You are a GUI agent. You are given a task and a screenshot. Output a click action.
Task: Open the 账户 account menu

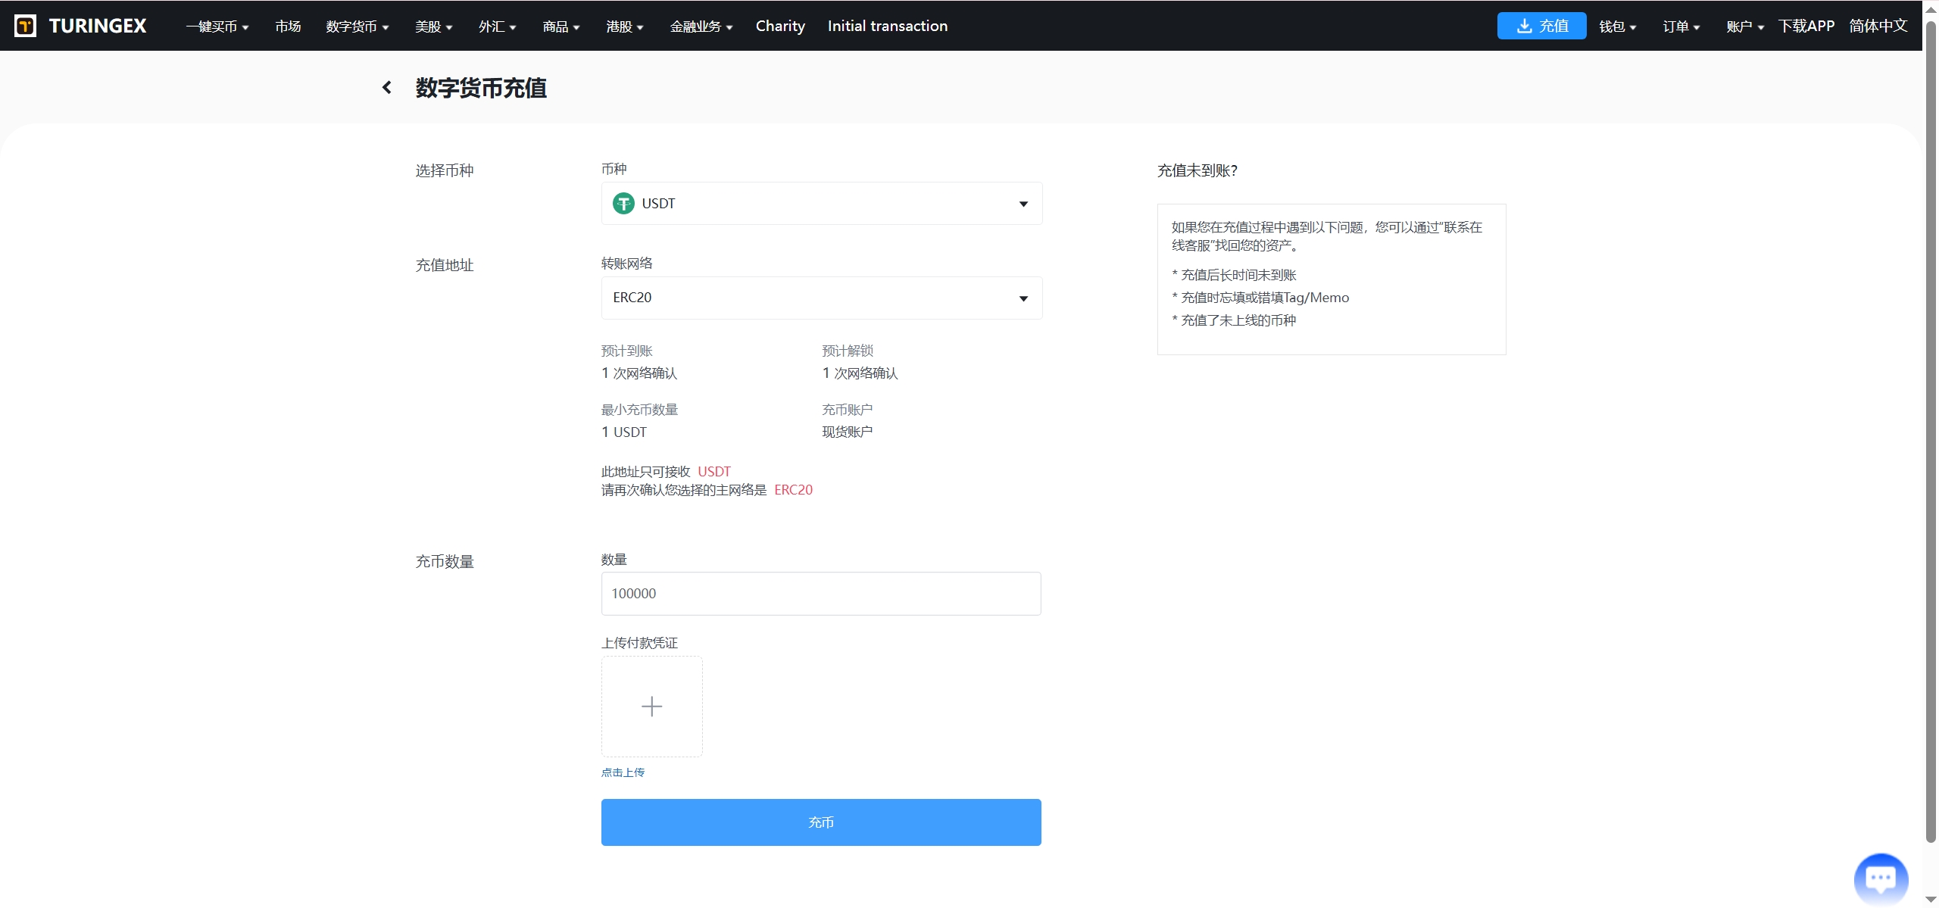[1745, 27]
